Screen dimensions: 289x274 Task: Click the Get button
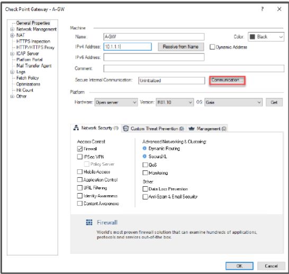274,102
